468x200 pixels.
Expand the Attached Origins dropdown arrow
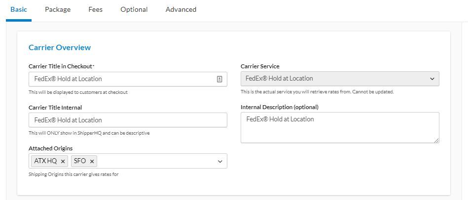coord(220,161)
